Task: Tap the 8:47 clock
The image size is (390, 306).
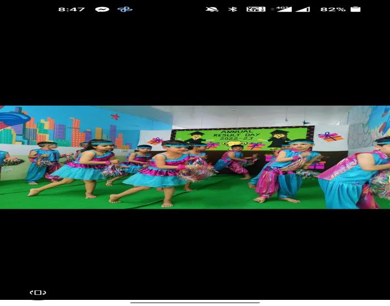Action: (x=72, y=9)
